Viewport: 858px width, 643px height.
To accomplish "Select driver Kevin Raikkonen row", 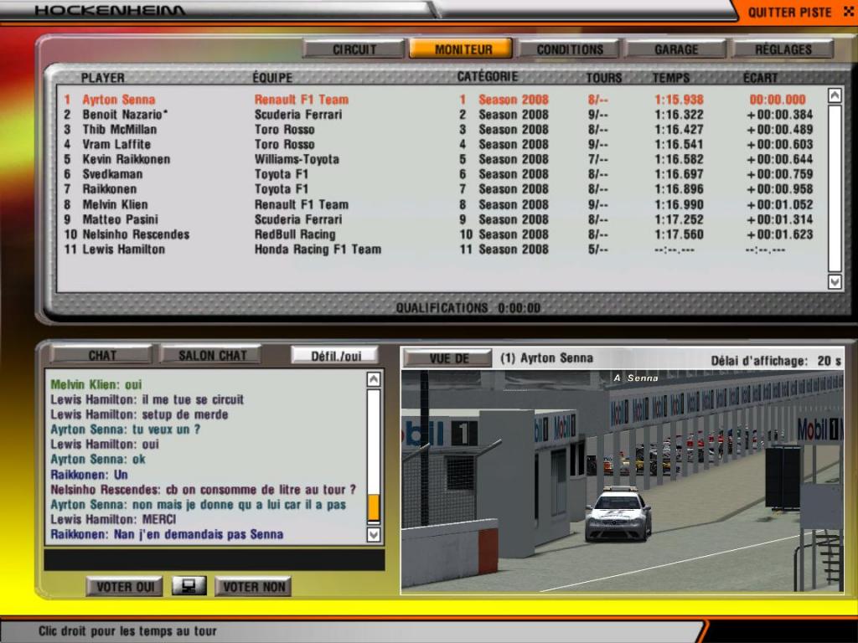I will (x=441, y=159).
